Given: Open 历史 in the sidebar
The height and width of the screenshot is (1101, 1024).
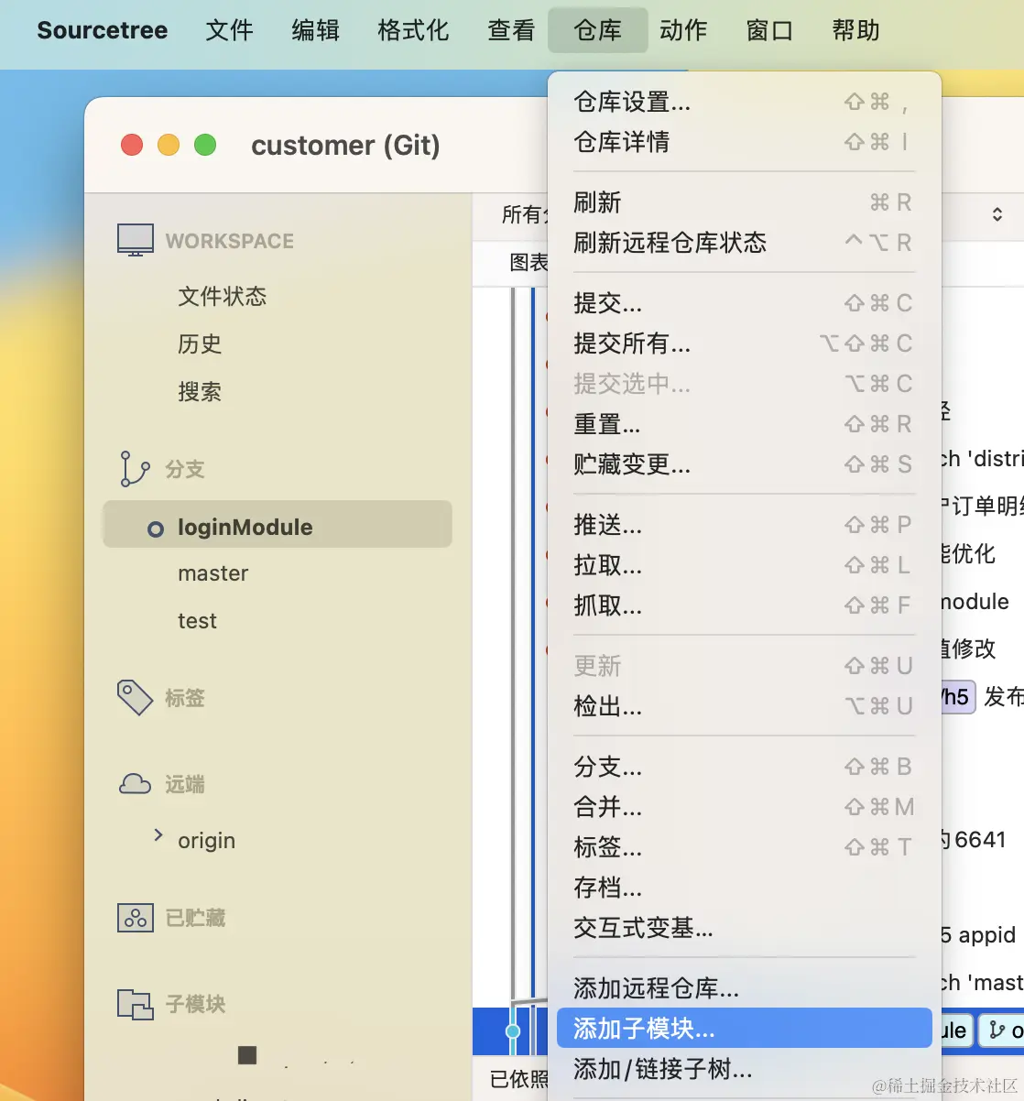Looking at the screenshot, I should click(x=200, y=343).
